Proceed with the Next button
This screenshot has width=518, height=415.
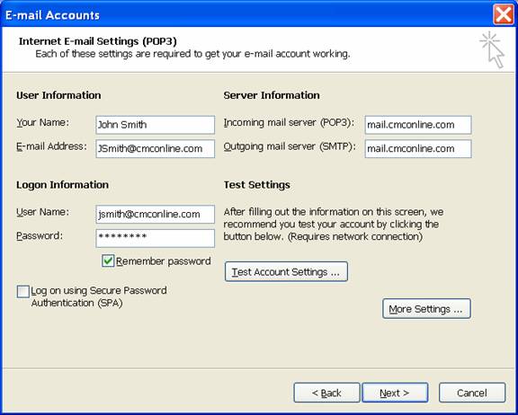click(x=395, y=393)
